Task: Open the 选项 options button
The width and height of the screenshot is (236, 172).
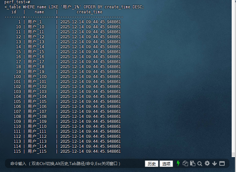Action: coord(166,164)
